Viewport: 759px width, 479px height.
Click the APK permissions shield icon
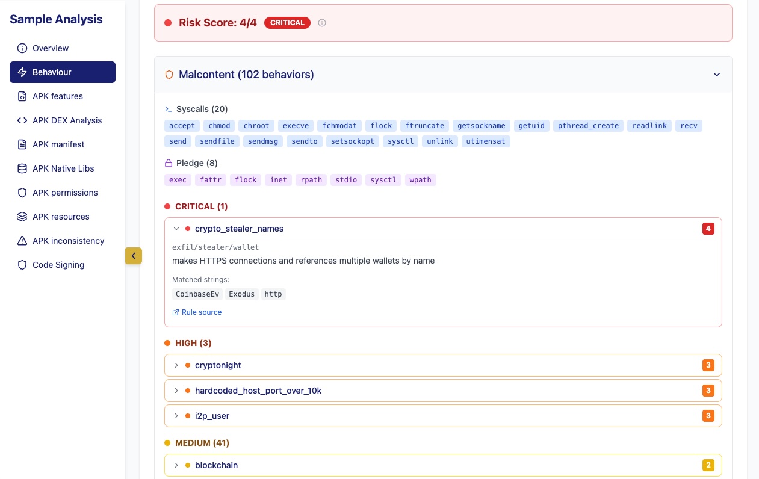click(23, 193)
